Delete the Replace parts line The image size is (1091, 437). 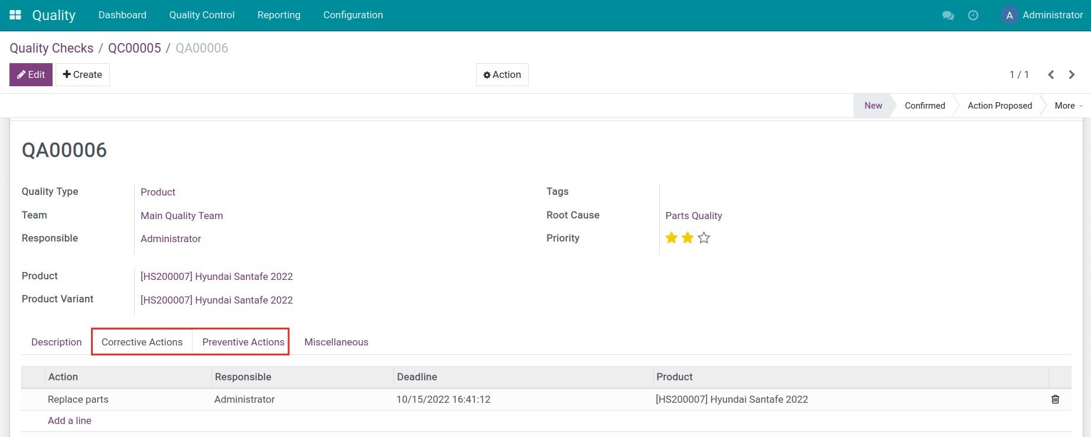[1055, 399]
